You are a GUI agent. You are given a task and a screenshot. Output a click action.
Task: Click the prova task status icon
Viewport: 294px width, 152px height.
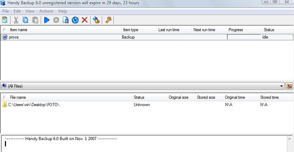coord(5,37)
